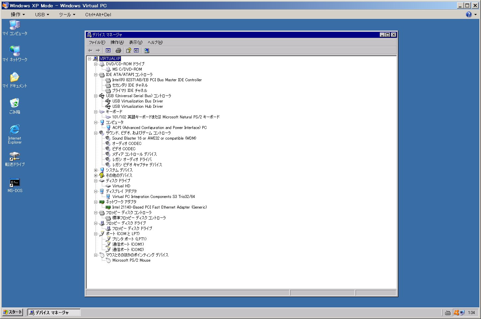
Task: Select the プライマリ IDE チャネル entry
Action: [x=129, y=91]
